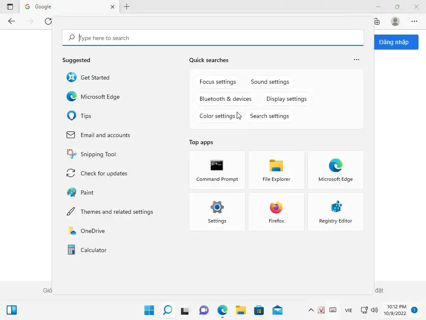Select Check for updates suggestion
Image resolution: width=426 pixels, height=320 pixels.
click(97, 173)
